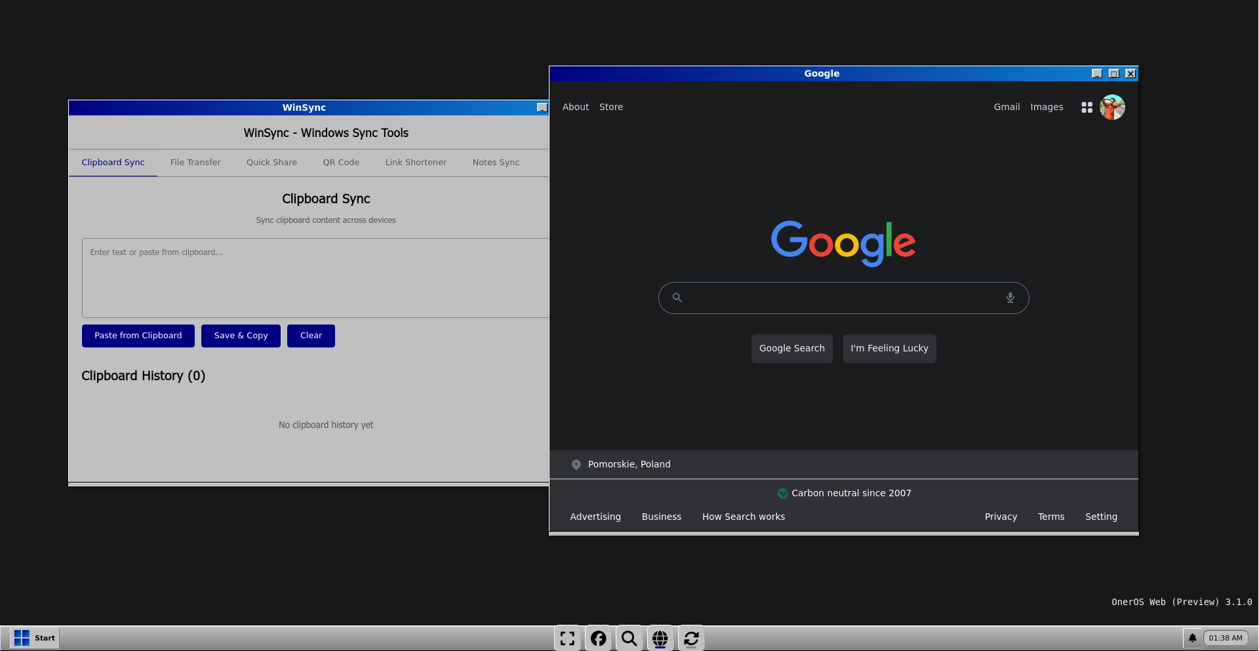This screenshot has height=651, width=1259.
Task: Open the Setting footer link
Action: coord(1101,517)
